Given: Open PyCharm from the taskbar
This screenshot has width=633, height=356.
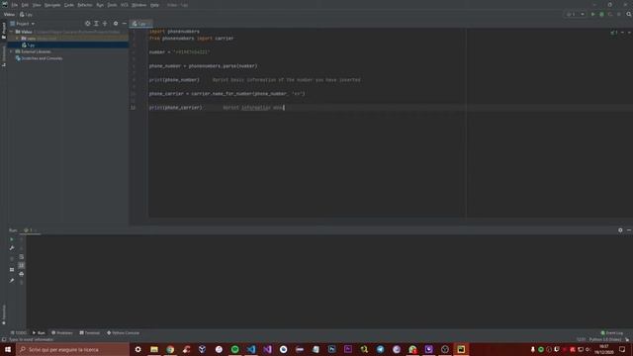Looking at the screenshot, I should point(461,349).
